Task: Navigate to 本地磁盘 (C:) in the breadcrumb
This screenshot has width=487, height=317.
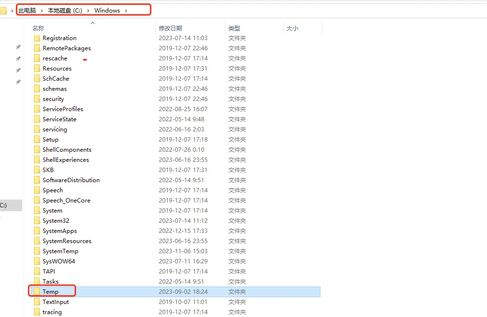Action: coord(65,10)
